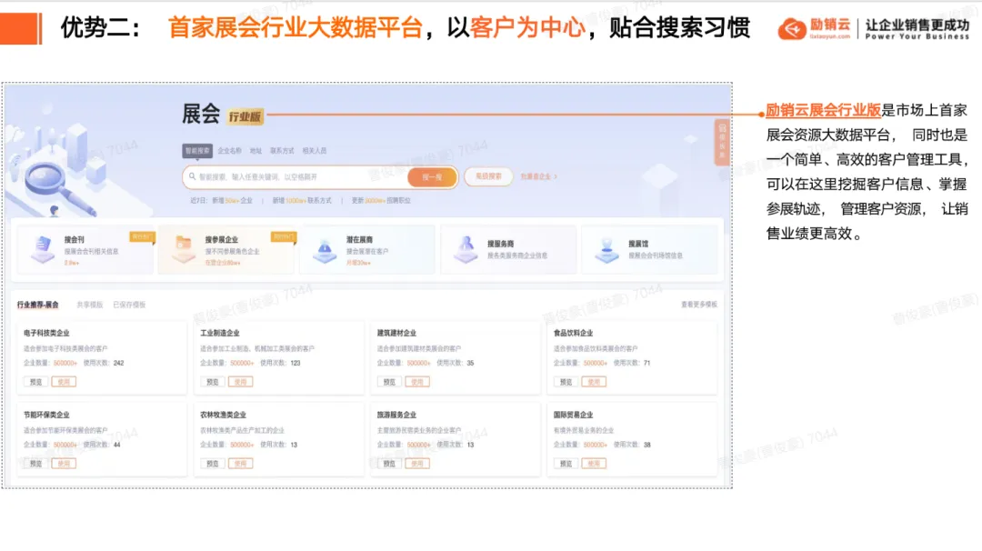Screen dimensions: 982x551
Task: Click the 搜会刊 card title
Action: 74,240
